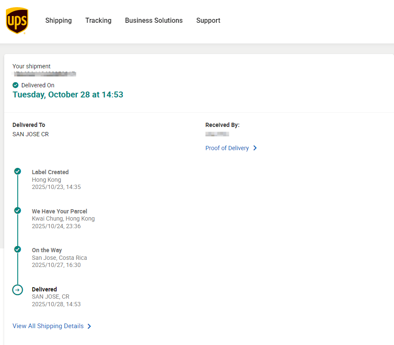This screenshot has height=345, width=394.
Task: Open the Shipping menu
Action: tap(58, 21)
